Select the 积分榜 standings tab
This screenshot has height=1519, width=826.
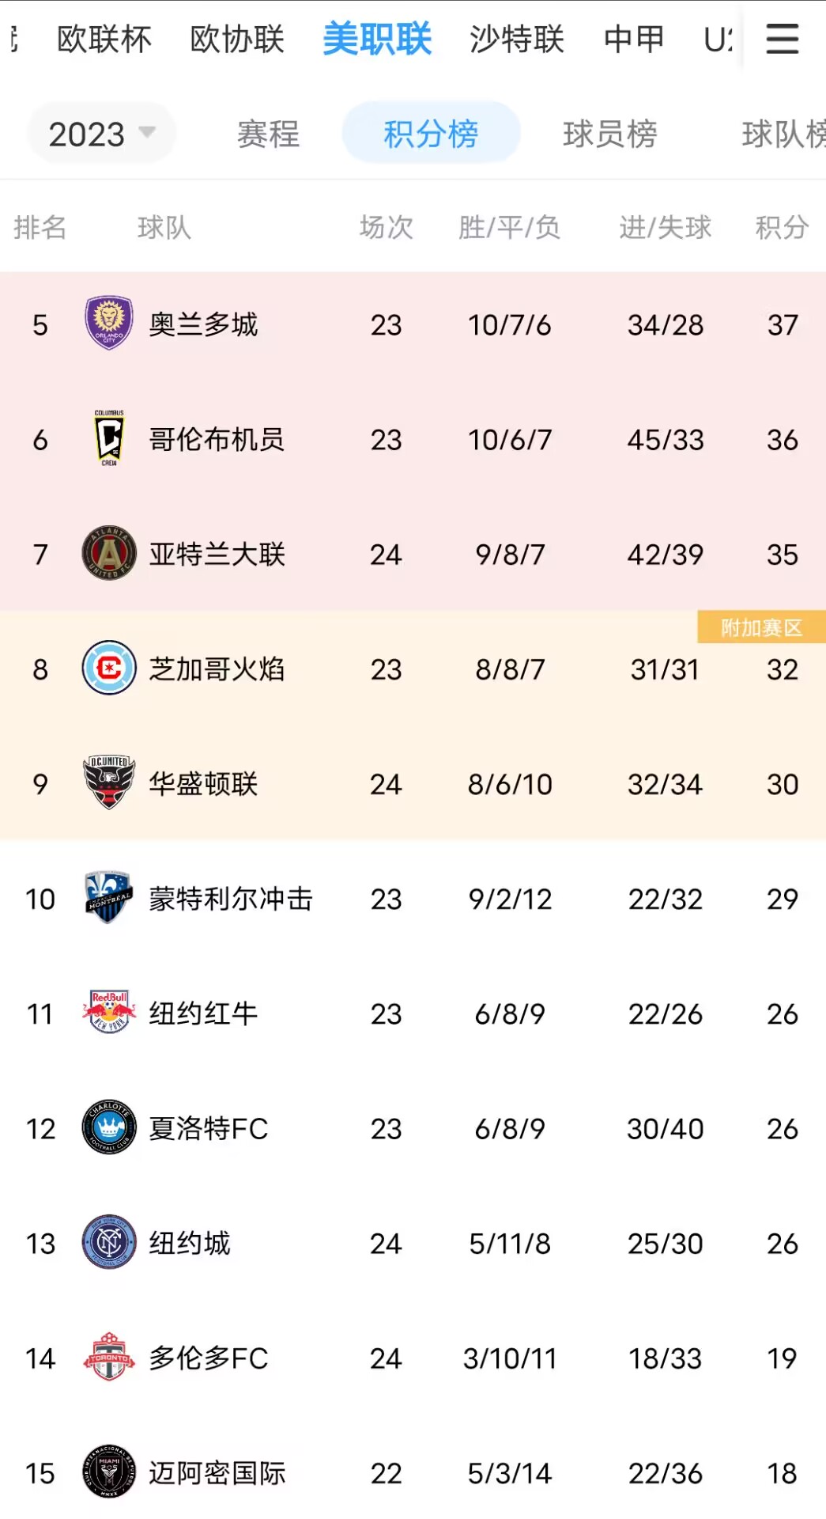pos(431,133)
